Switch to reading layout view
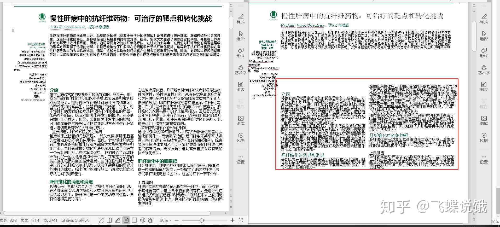 (x=109, y=220)
